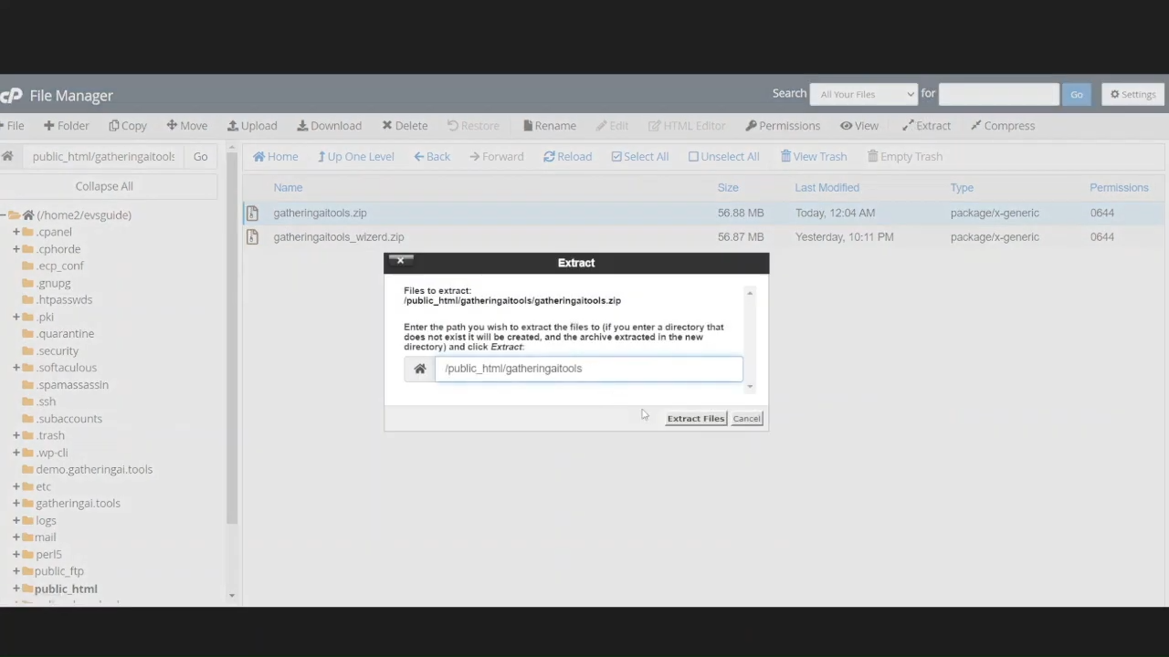Click the Up One Level icon
Screen dimensions: 1169x657
[x=321, y=157]
